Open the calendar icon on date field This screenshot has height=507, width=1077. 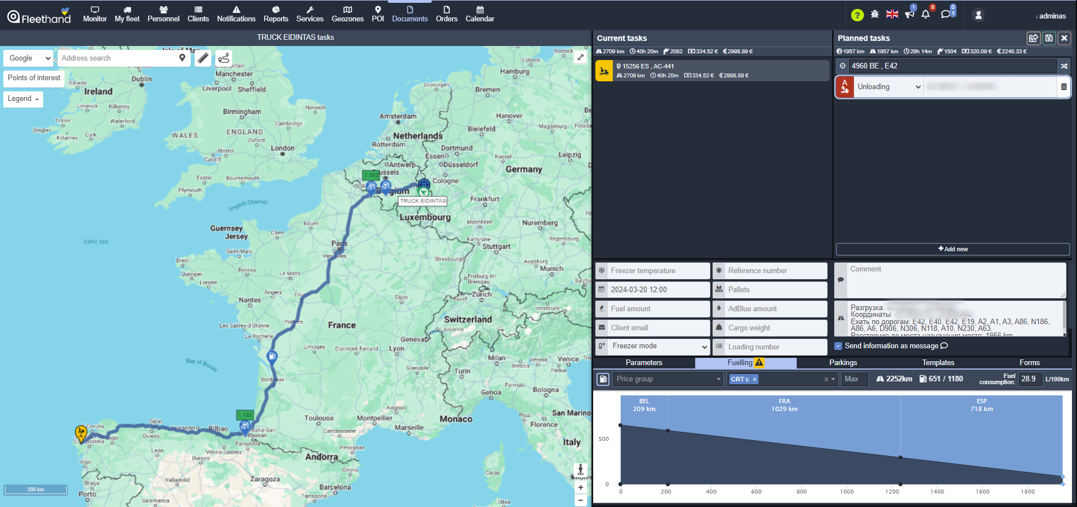point(603,289)
